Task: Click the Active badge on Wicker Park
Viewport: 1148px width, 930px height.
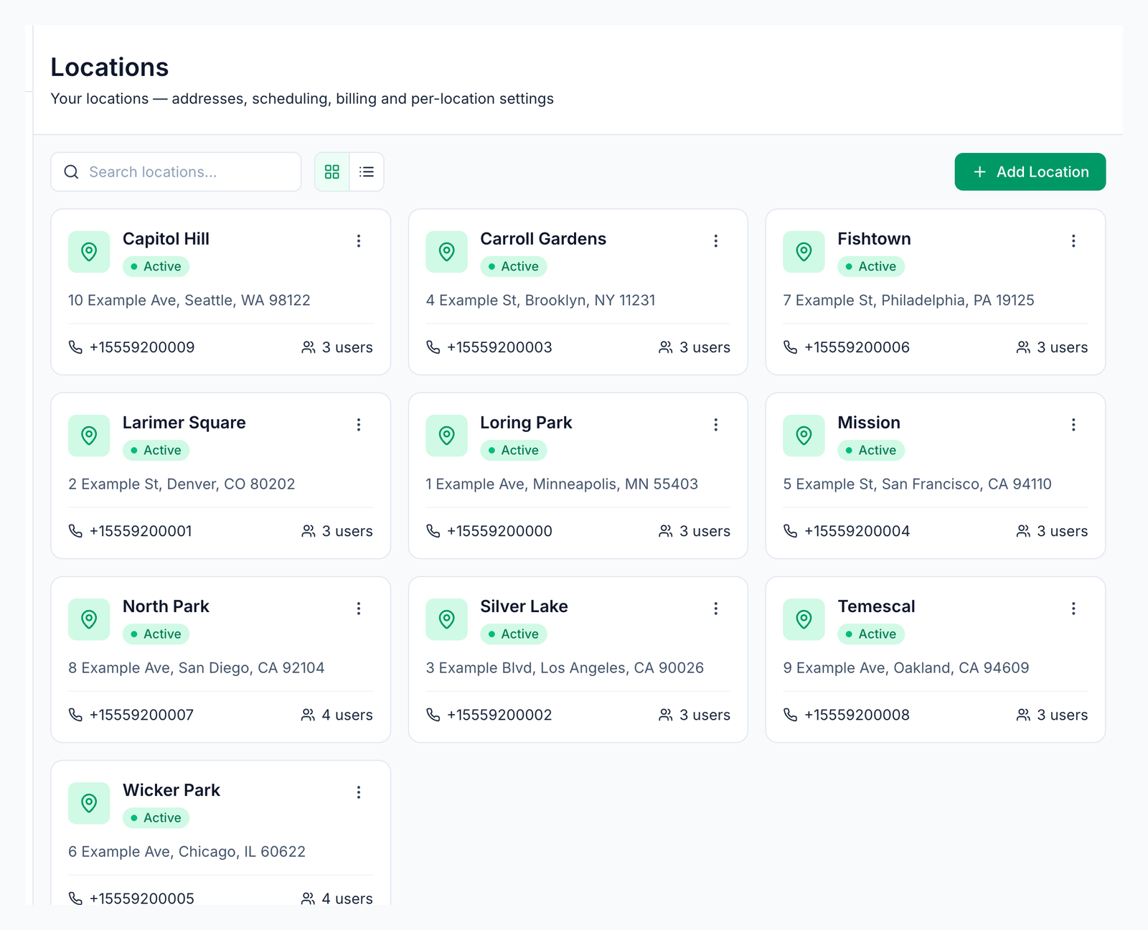Action: pos(156,817)
